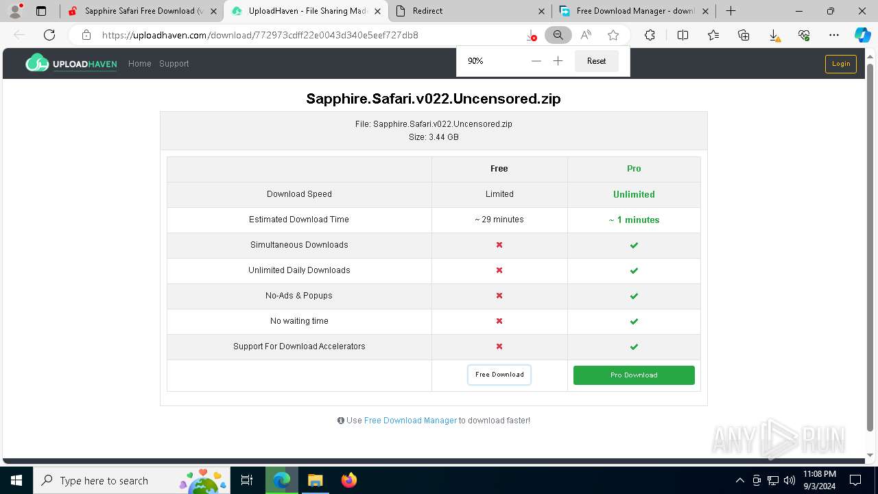Close the UploadHaven File Sharing tab
878x494 pixels.
tap(377, 11)
